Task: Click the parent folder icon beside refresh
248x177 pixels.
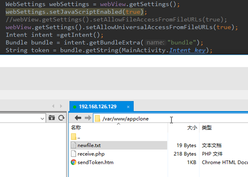Action: (51, 118)
